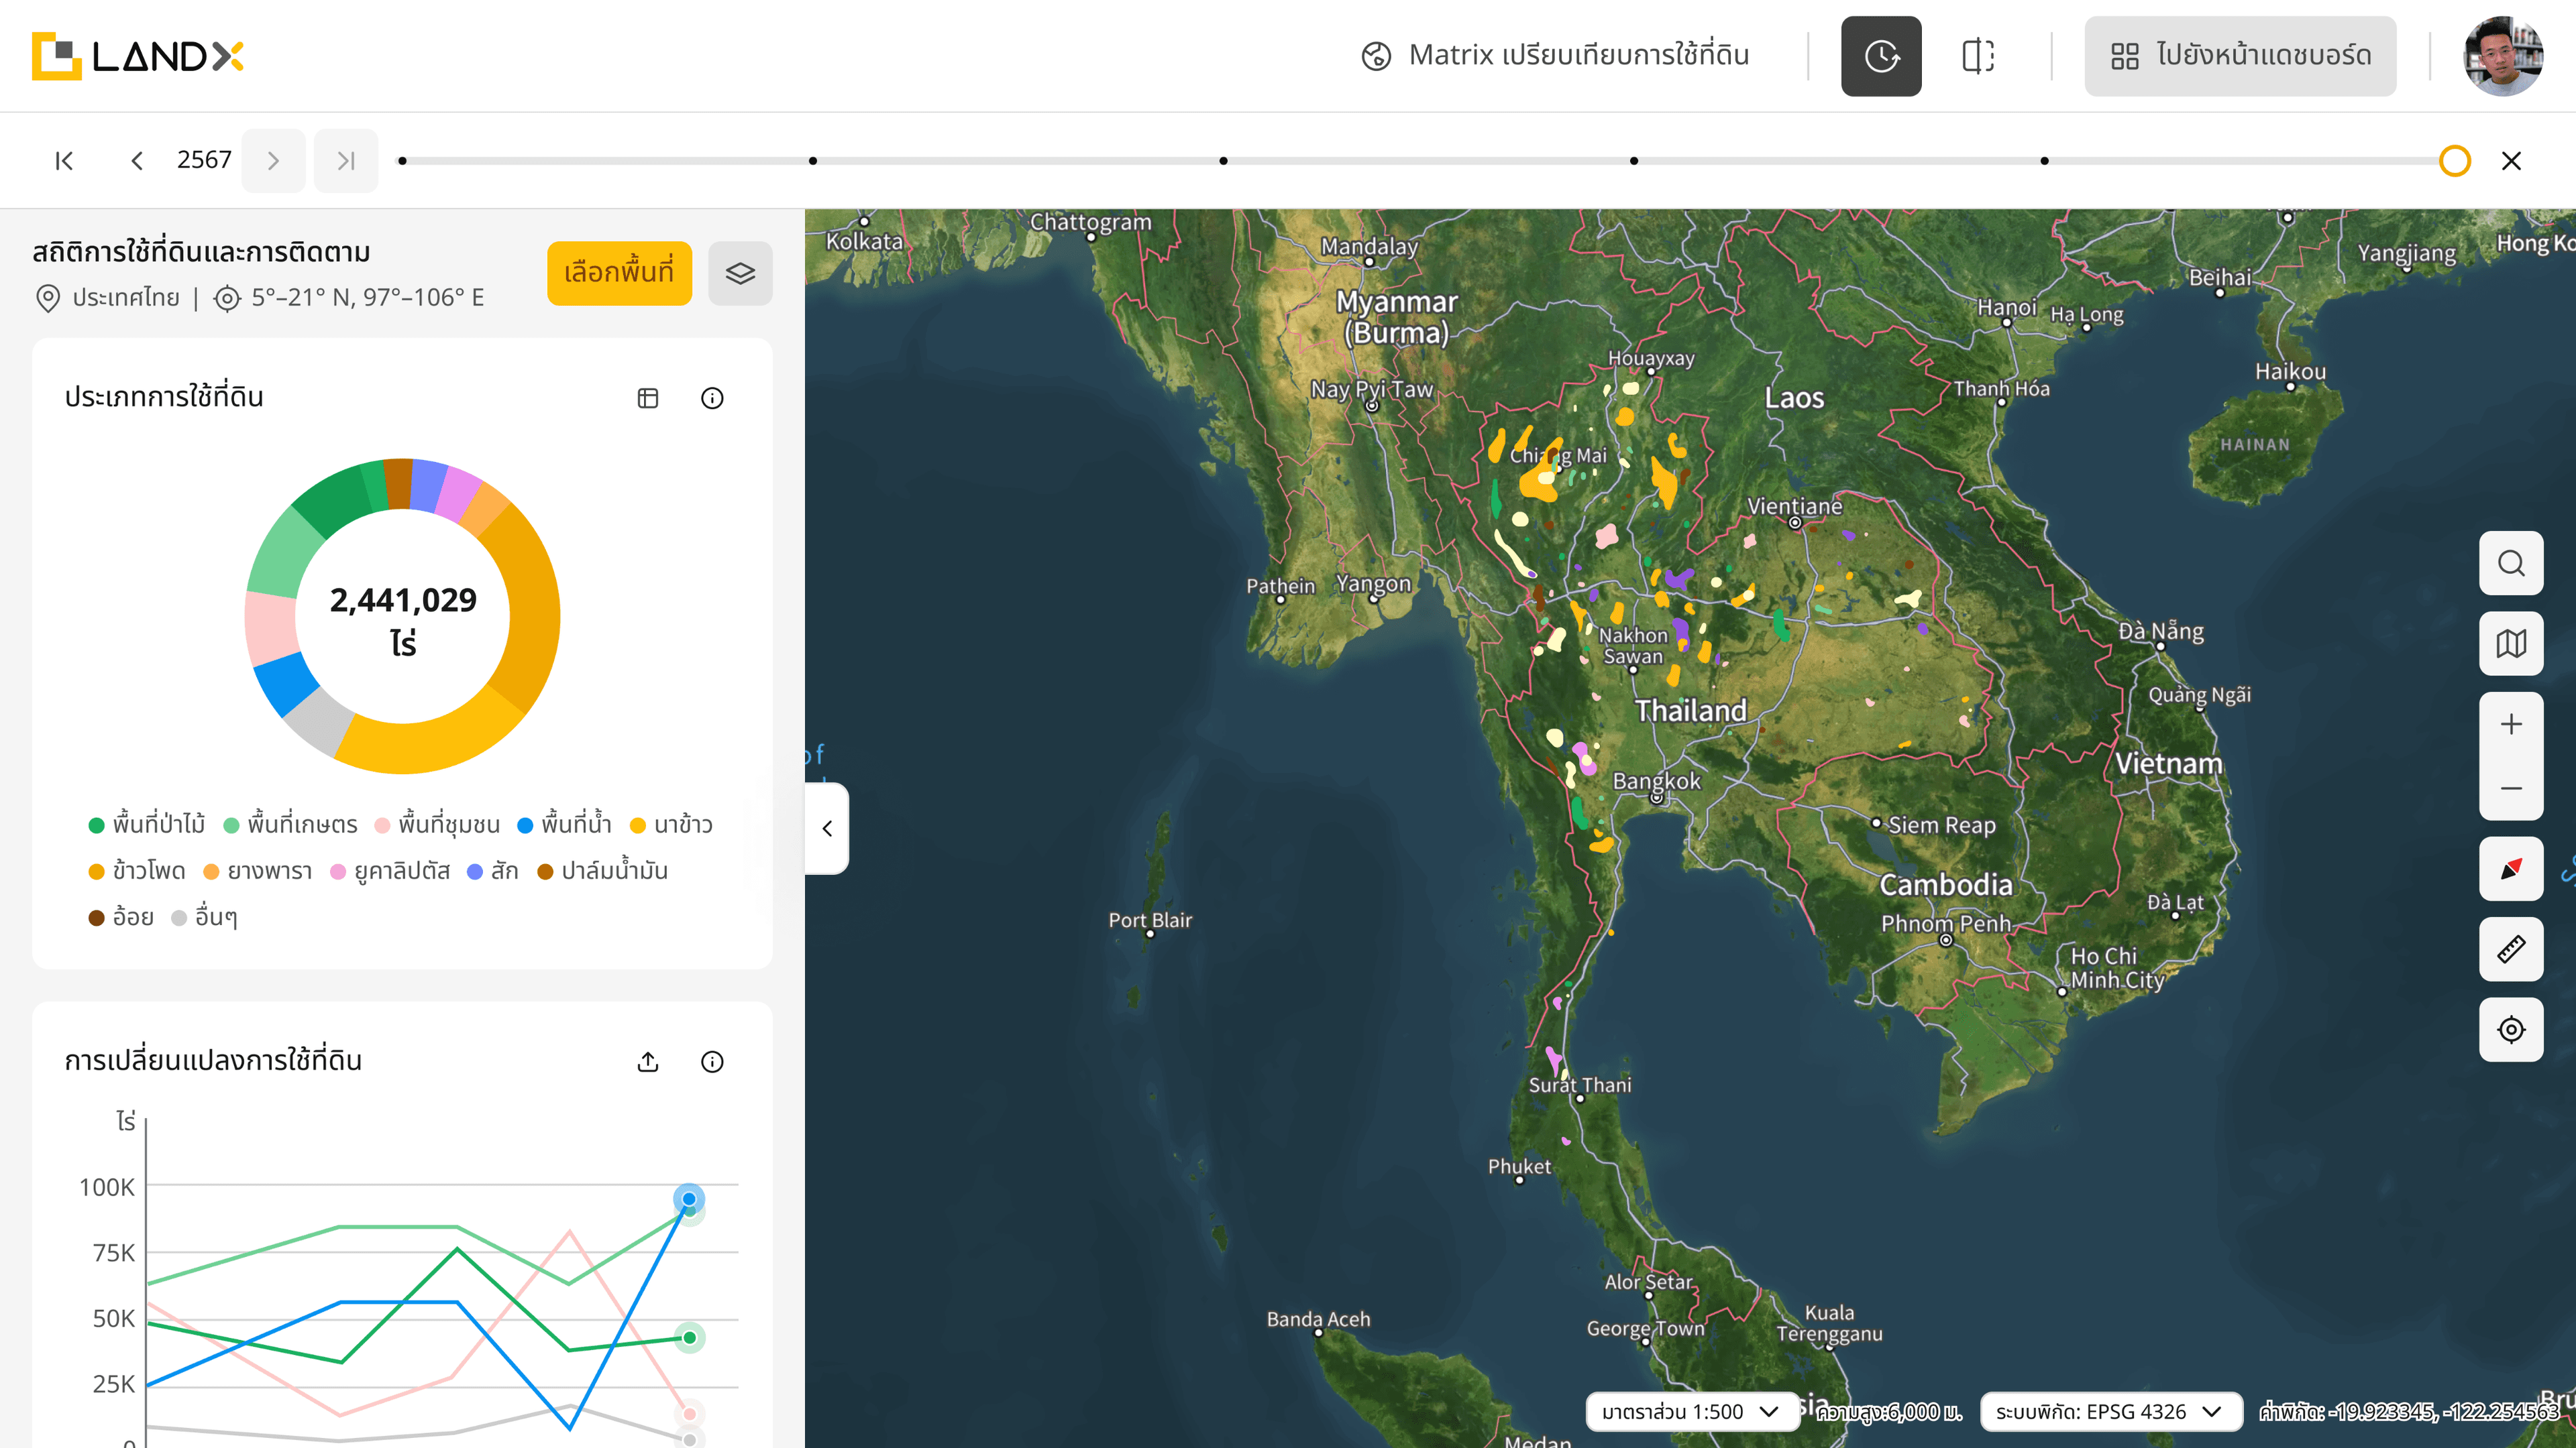The height and width of the screenshot is (1448, 2576).
Task: Toggle อื่นๆ legend item
Action: pyautogui.click(x=204, y=916)
